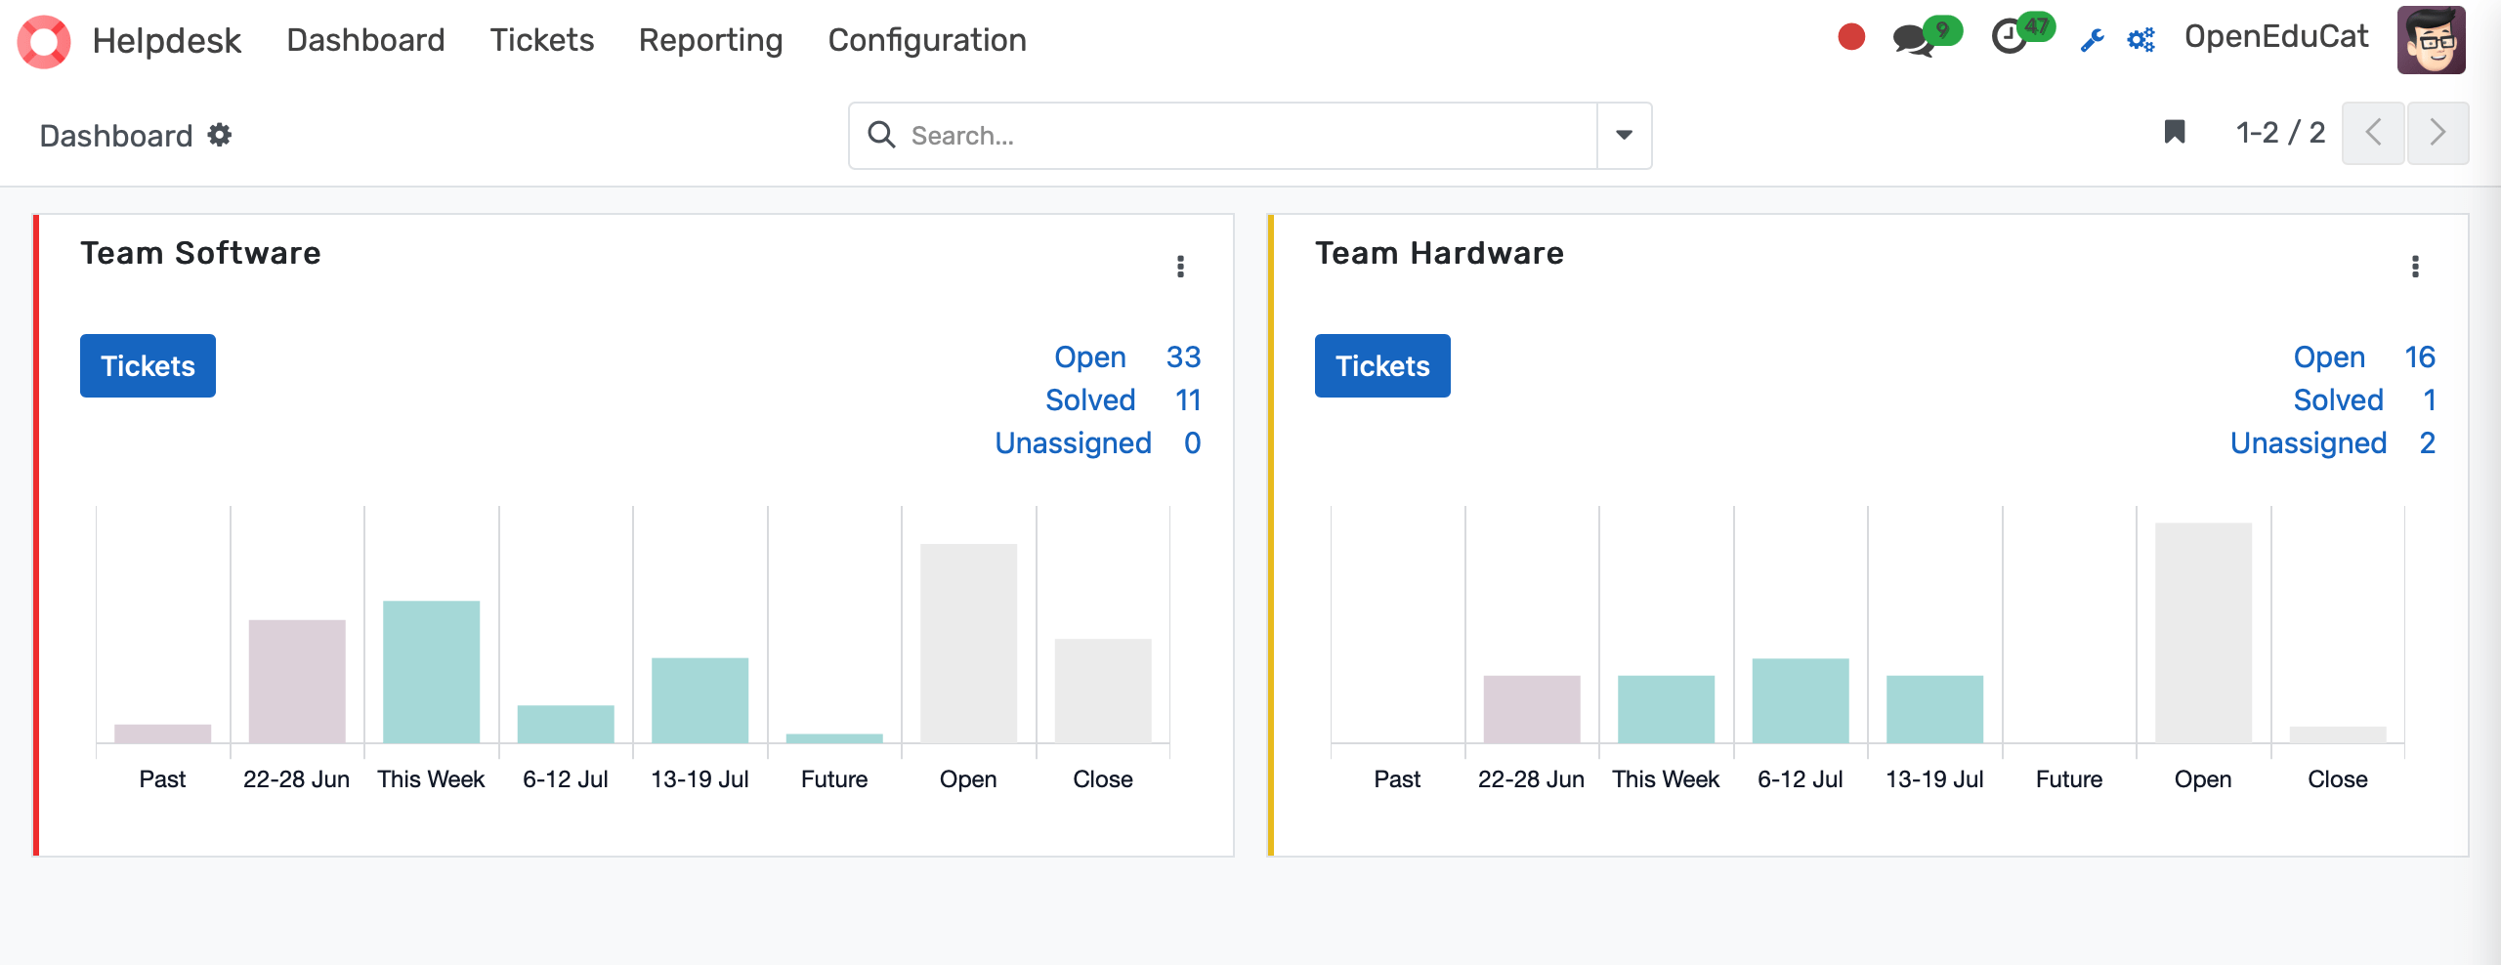Open the dashboard settings gear next to Dashboard
The height and width of the screenshot is (965, 2501).
(219, 135)
